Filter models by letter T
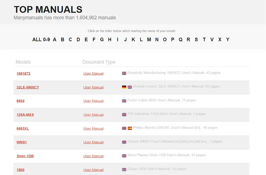266x175 pixels. click(204, 39)
